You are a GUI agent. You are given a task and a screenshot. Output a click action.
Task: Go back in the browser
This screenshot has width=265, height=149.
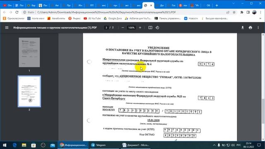(5, 12)
